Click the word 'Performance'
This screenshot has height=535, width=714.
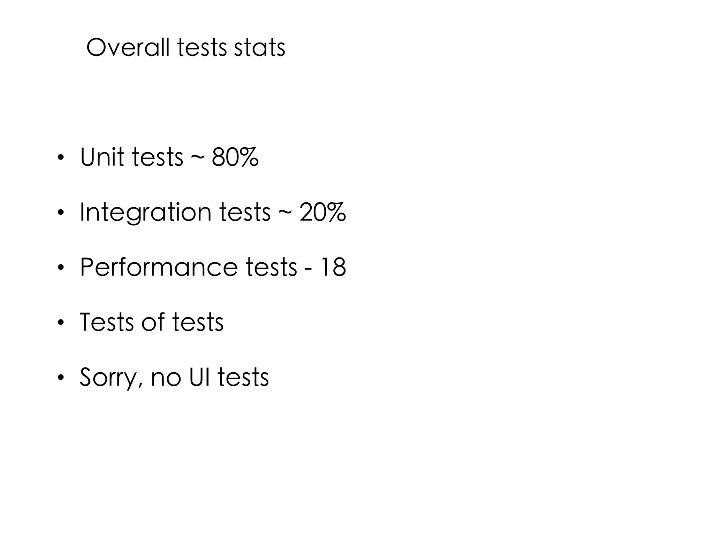tap(159, 267)
